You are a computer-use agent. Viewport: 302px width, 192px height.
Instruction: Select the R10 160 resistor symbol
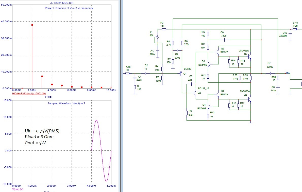208,34
